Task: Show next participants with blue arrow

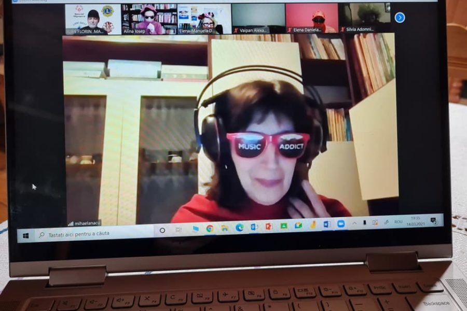Action: 400,17
